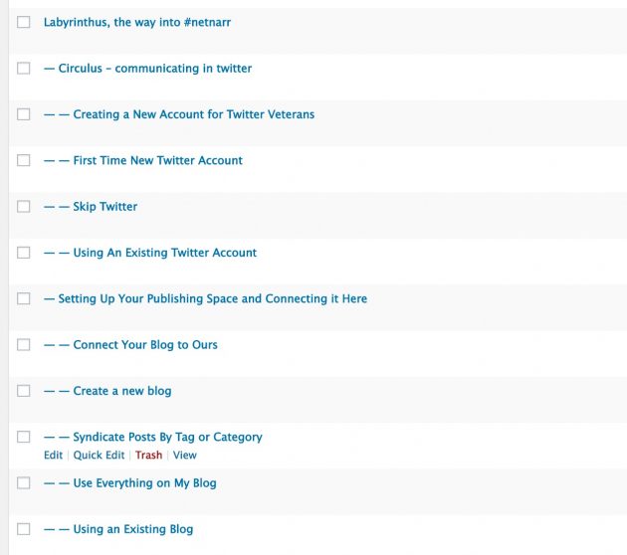Click Edit under Syndicate Posts By Tag
This screenshot has height=555, width=627.
click(53, 456)
